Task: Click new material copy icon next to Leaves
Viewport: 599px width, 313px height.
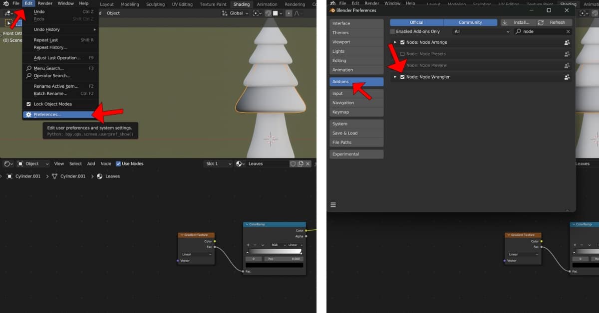Action: pos(300,163)
